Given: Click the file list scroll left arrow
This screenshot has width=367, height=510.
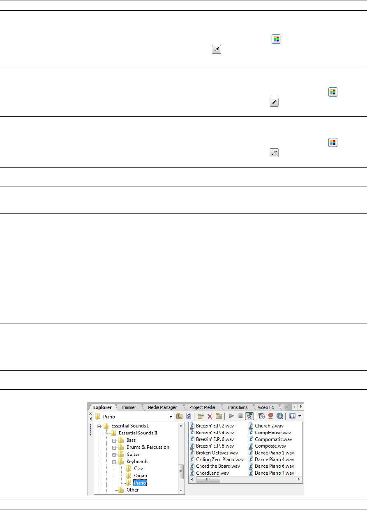Looking at the screenshot, I should (192, 480).
